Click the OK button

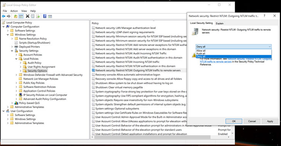tap(234, 121)
